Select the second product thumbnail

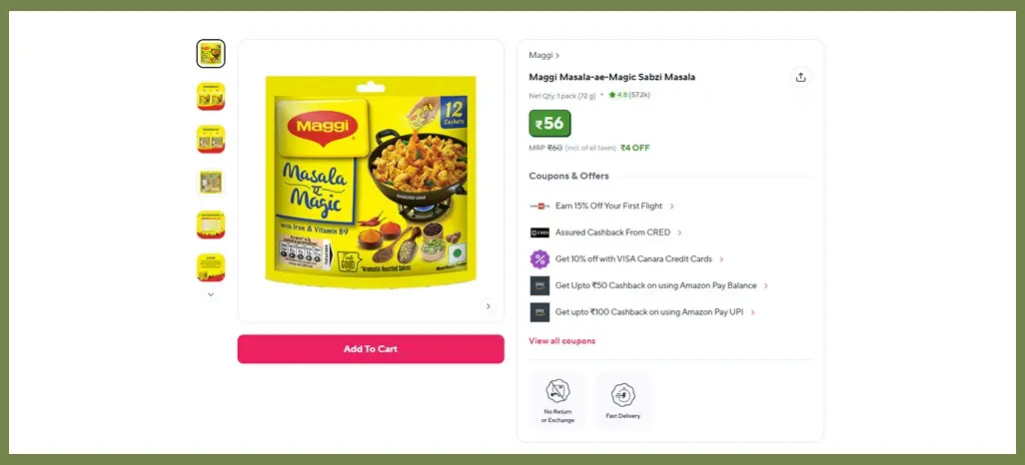point(211,96)
